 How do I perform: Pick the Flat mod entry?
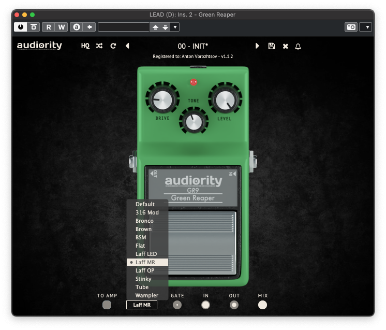pyautogui.click(x=147, y=246)
